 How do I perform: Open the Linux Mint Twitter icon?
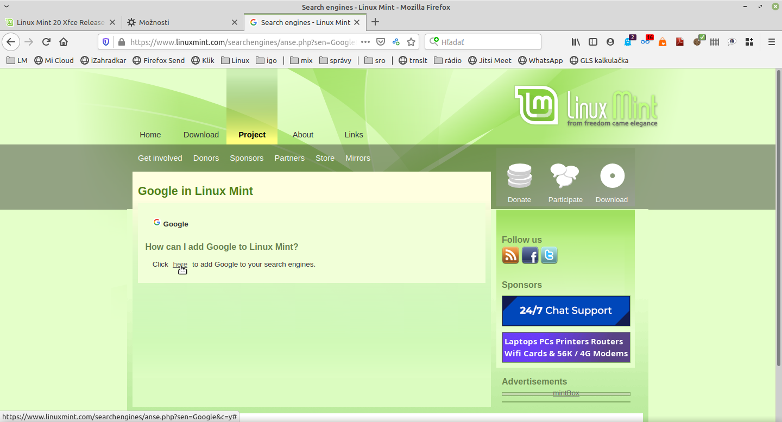[x=549, y=255]
